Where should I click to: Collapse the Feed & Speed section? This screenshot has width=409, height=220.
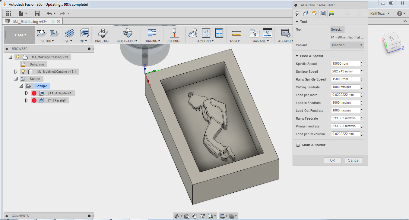pyautogui.click(x=297, y=56)
